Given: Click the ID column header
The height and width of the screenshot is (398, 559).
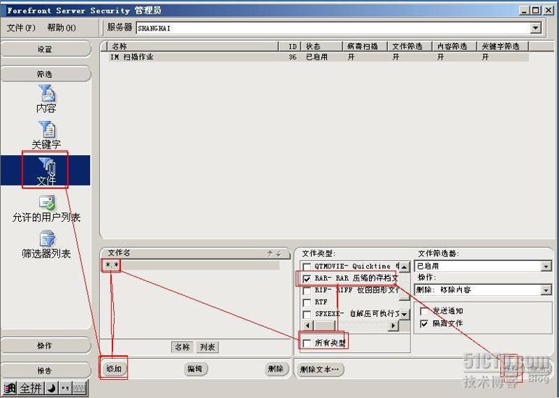Looking at the screenshot, I should (290, 46).
